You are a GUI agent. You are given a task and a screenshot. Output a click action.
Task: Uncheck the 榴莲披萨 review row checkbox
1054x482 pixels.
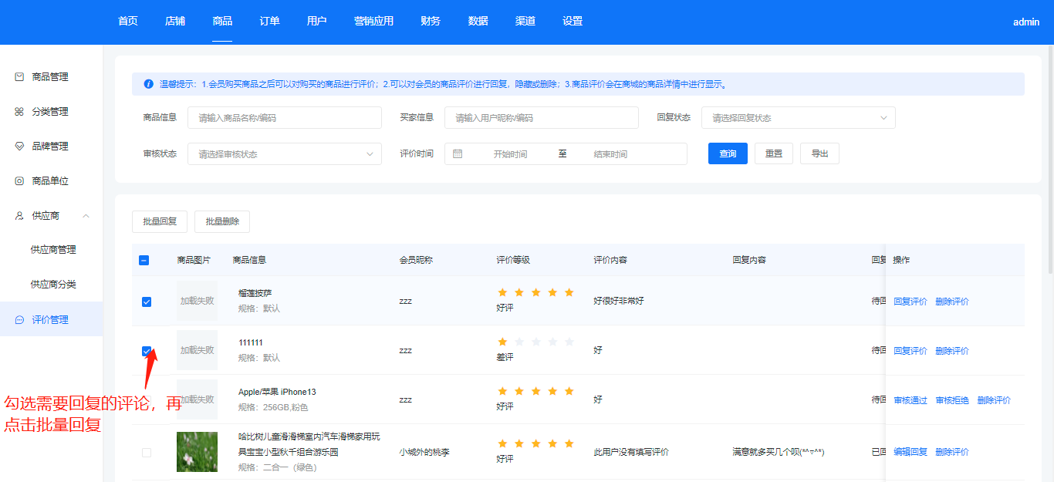pos(147,302)
